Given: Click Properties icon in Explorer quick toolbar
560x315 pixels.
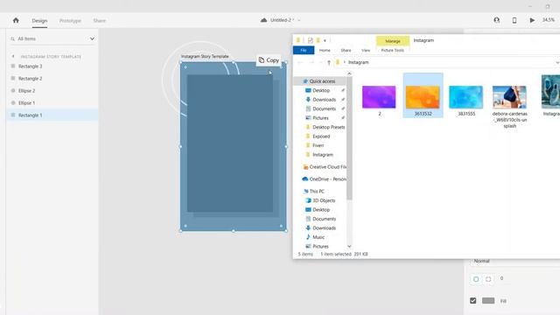Looking at the screenshot, I should click(310, 40).
